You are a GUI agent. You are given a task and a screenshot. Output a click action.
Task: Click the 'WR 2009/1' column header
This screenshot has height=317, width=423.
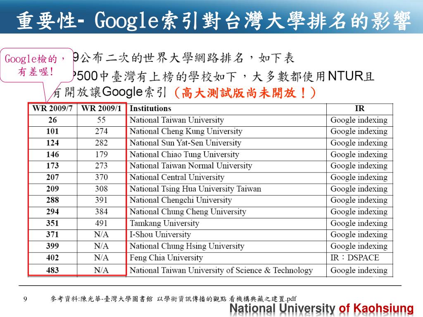pos(102,109)
